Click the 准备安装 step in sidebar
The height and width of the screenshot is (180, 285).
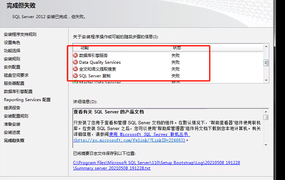12,124
